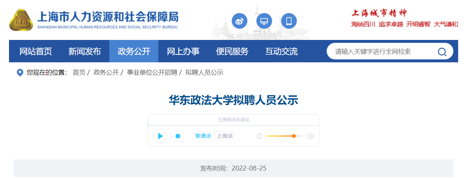Mute with the low volume speaker icon
The width and height of the screenshot is (469, 178).
[x=259, y=136]
